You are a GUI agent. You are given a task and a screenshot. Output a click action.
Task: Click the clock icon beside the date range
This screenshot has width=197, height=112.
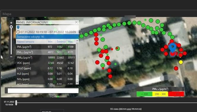(x=18, y=32)
